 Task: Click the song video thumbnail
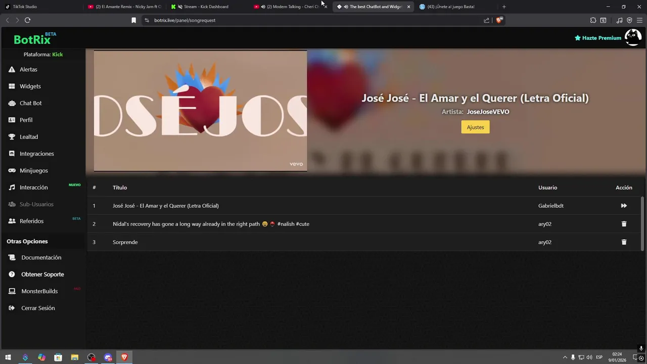click(x=200, y=111)
